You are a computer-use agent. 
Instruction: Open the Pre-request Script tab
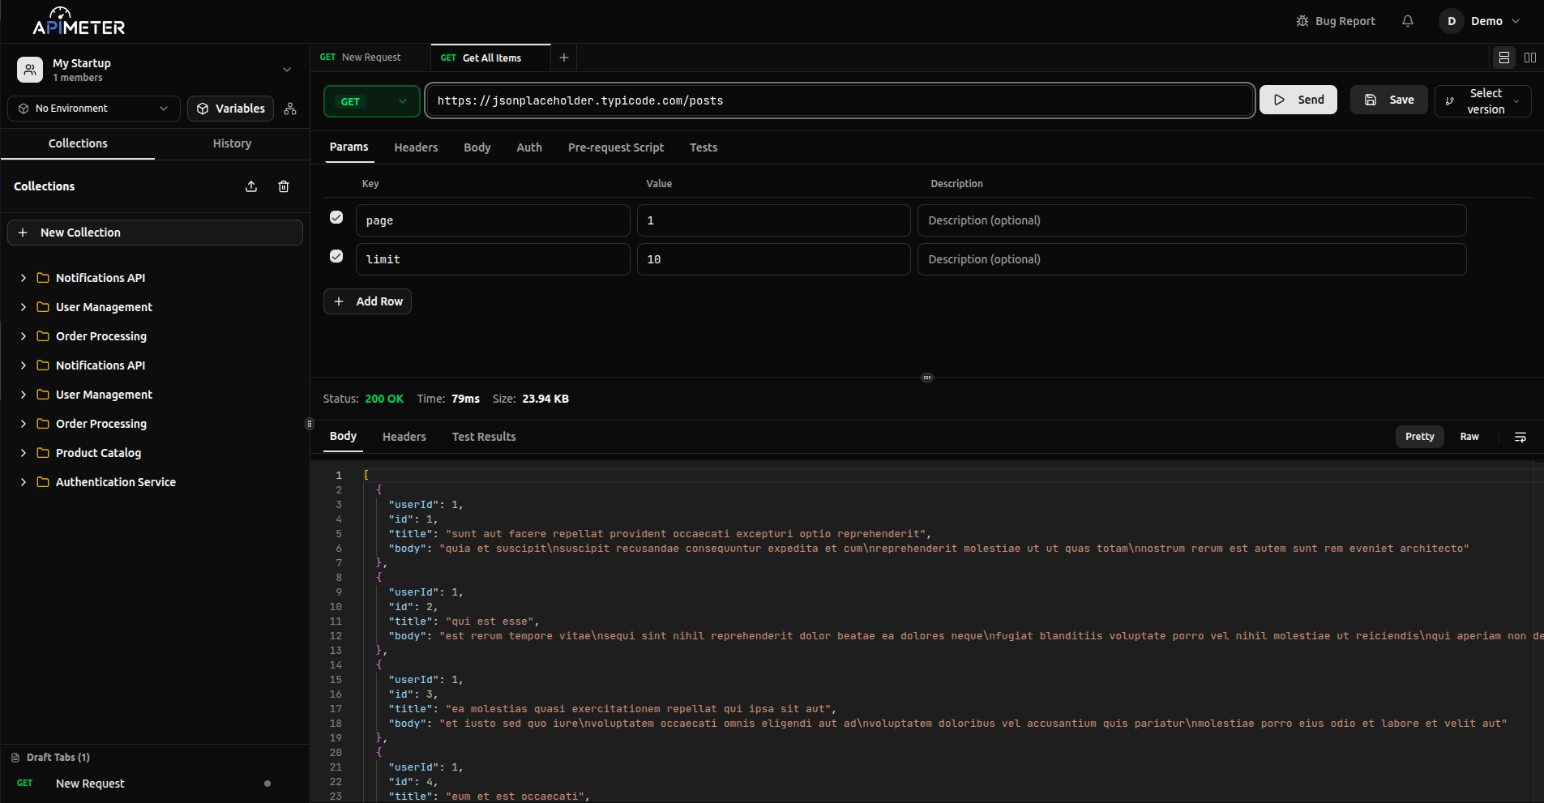click(x=615, y=147)
